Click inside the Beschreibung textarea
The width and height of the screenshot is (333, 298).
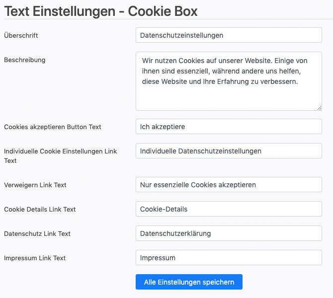tap(229, 81)
